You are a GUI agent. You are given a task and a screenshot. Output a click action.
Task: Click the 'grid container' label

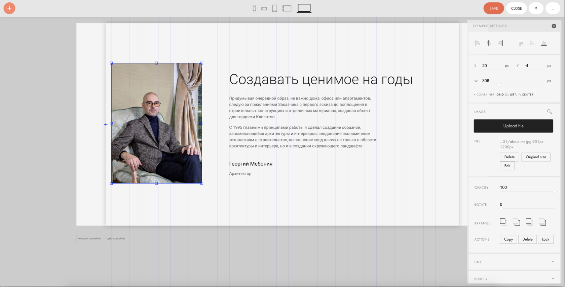point(116,239)
